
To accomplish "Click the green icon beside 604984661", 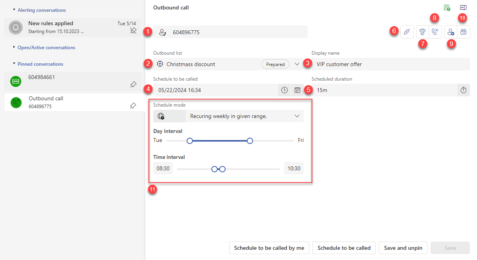I will point(16,82).
